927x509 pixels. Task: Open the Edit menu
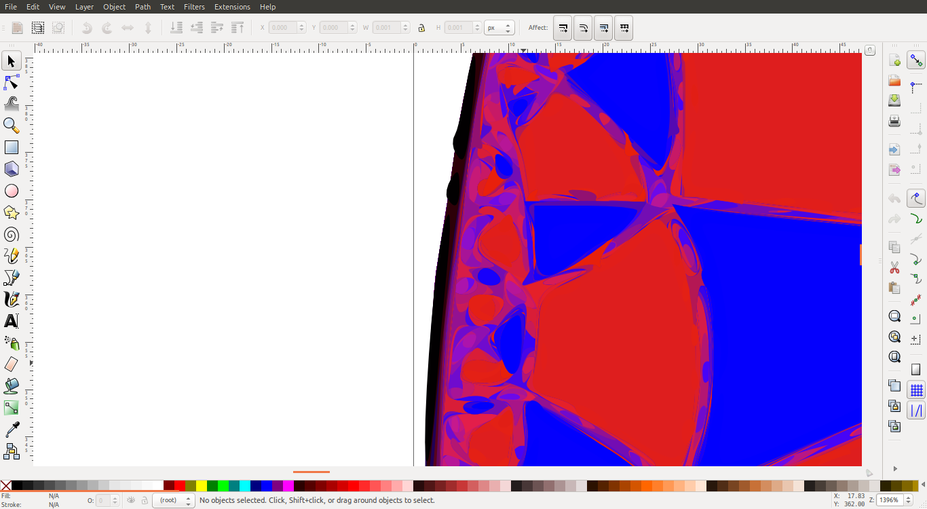[33, 7]
